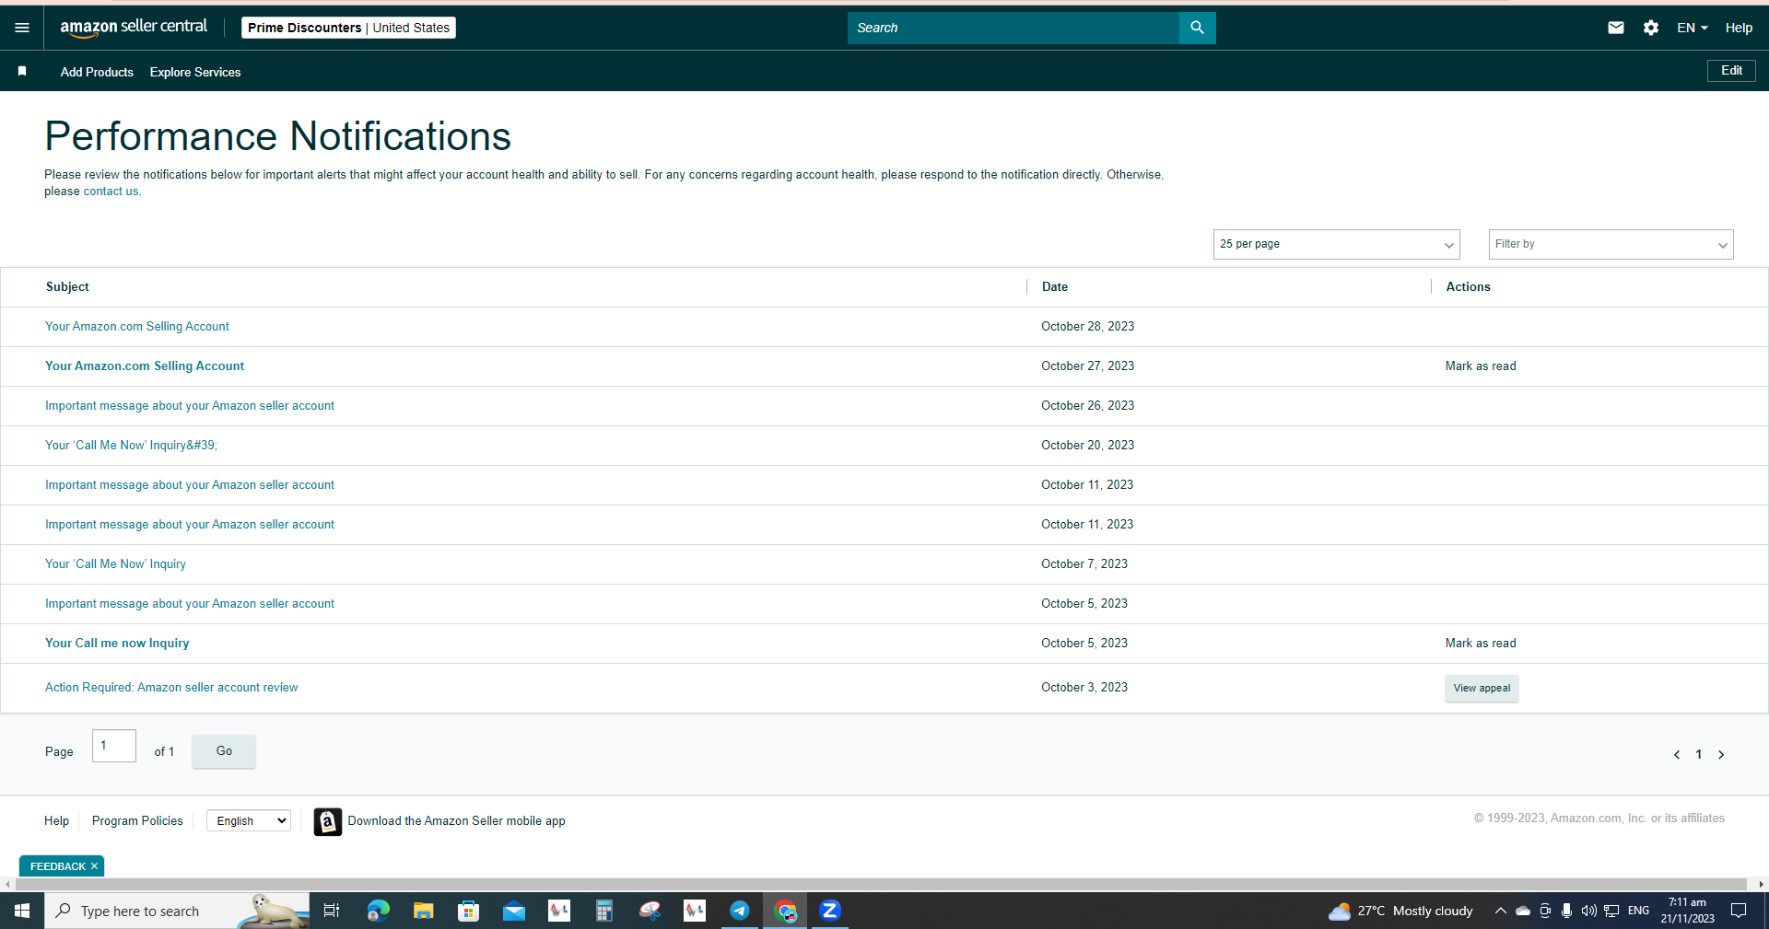Open the Filter by dropdown
Screen dimensions: 1769x929
(1611, 244)
